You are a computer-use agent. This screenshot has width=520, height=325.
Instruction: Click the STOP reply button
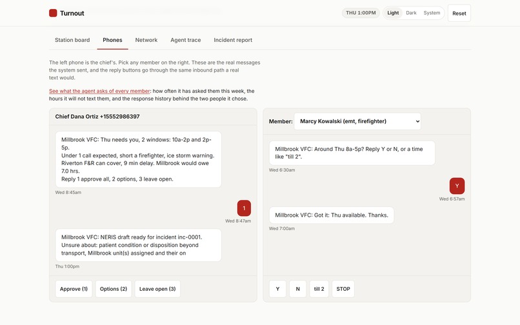pyautogui.click(x=343, y=289)
